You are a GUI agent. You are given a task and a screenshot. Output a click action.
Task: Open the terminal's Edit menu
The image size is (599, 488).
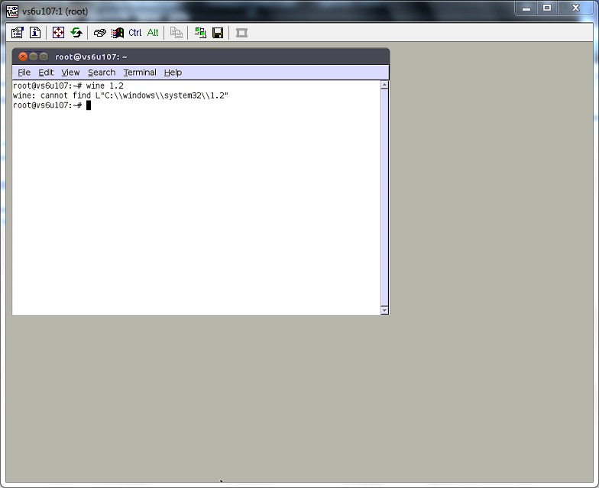46,73
